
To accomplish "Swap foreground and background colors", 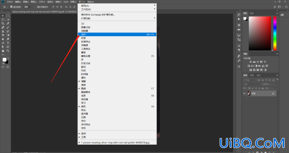I will coord(8,58).
